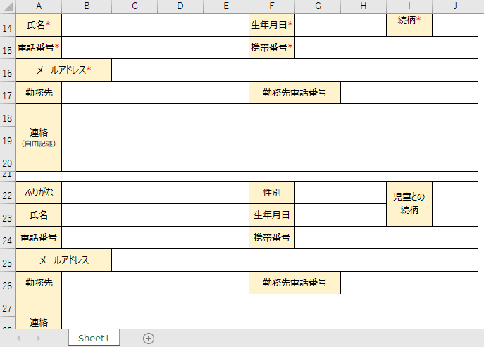This screenshot has height=347, width=484.
Task: Select the workplace phone input in row 17
Action: [x=409, y=92]
